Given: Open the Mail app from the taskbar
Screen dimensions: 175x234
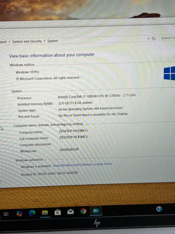Looking at the screenshot, I should pyautogui.click(x=70, y=212).
